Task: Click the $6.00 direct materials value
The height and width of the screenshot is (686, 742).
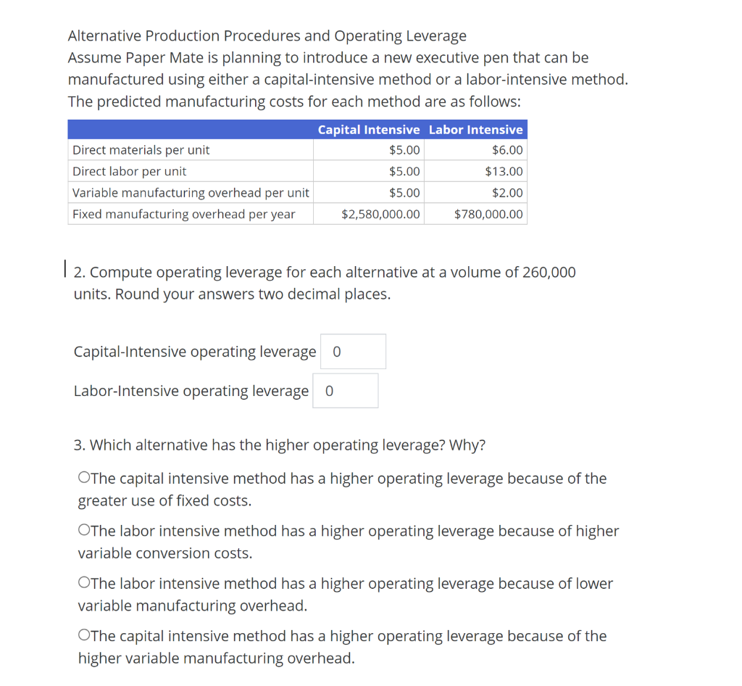Action: click(x=508, y=150)
